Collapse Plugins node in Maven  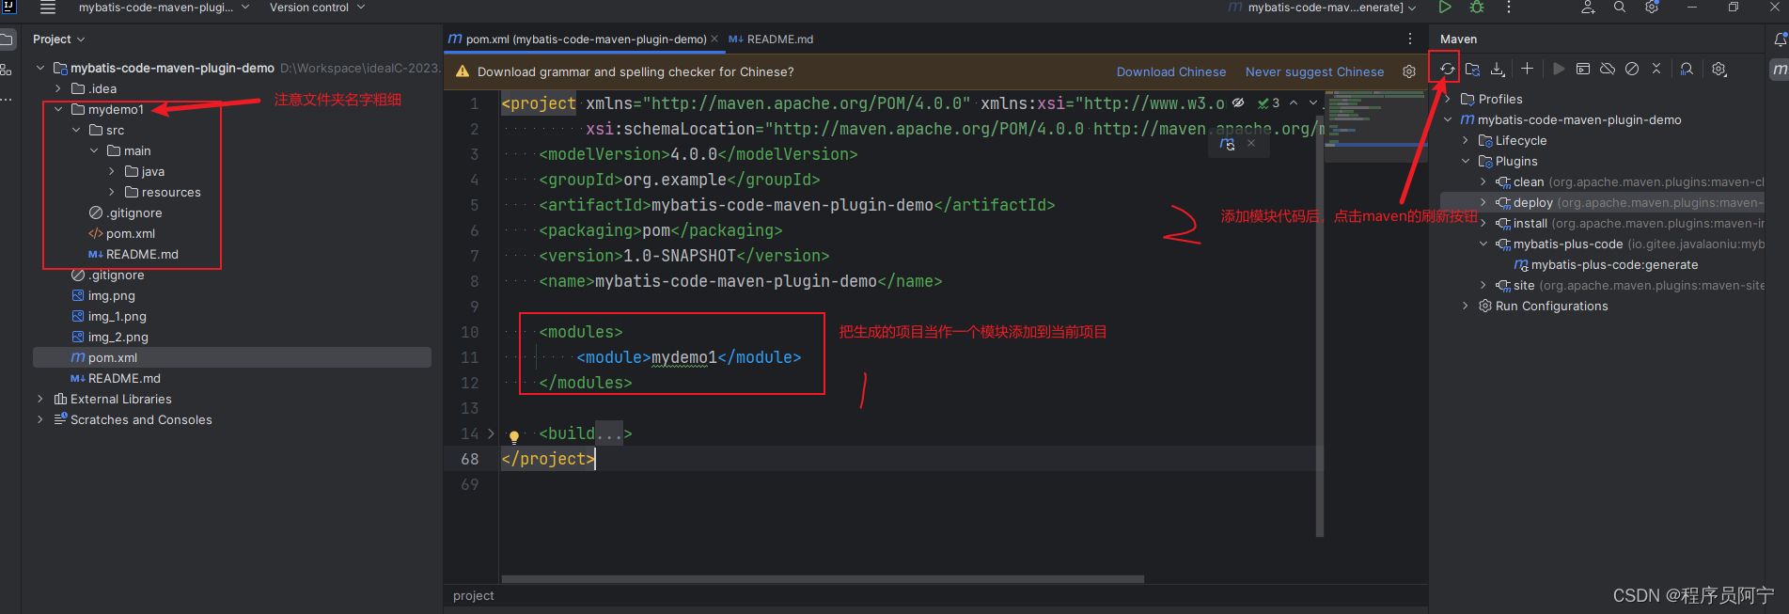point(1466,161)
